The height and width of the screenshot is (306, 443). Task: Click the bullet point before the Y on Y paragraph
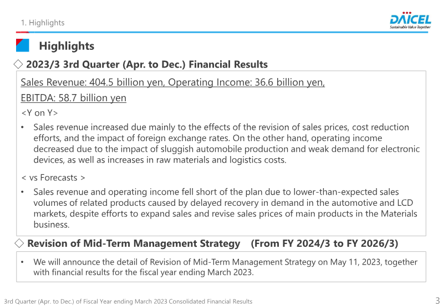22,127
